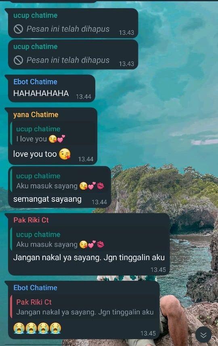Select the HAHAHAHAHA message bubble
Screen dimensions: 218x346
coord(52,89)
